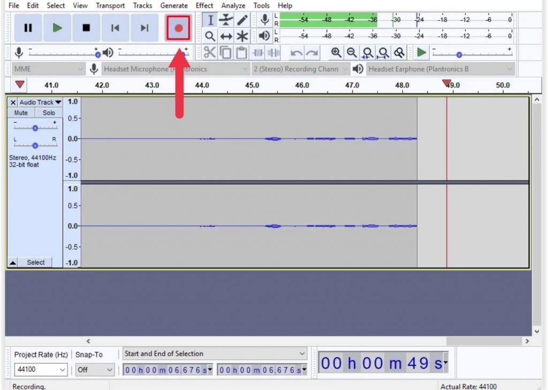Open the Snap-To Off dropdown
The image size is (548, 390).
(x=95, y=369)
